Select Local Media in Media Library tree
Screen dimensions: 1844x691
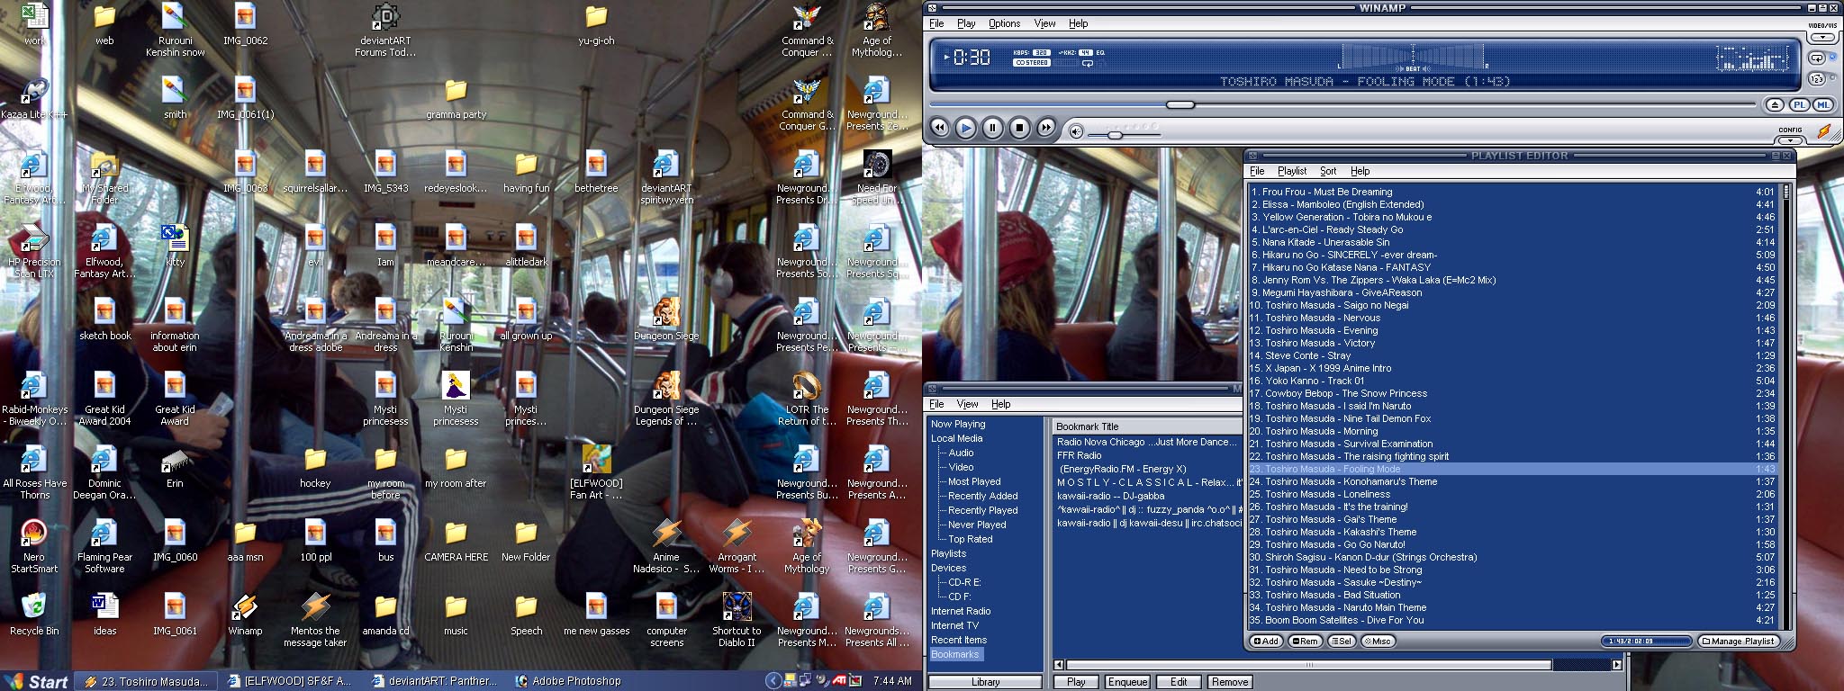tap(956, 438)
